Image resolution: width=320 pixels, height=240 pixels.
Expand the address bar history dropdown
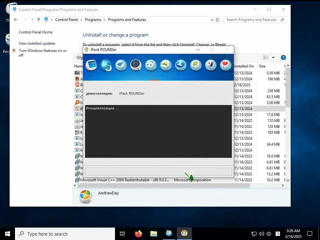212,20
